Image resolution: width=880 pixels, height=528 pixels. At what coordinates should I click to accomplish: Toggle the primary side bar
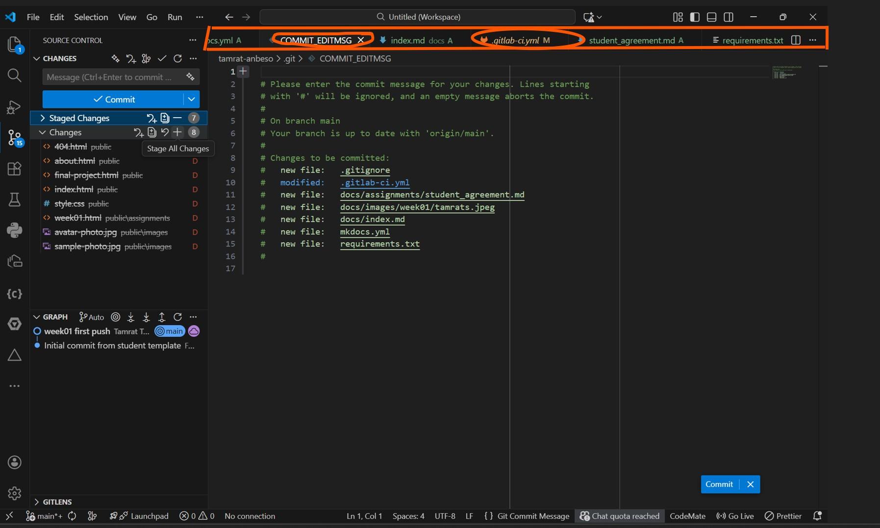point(695,17)
